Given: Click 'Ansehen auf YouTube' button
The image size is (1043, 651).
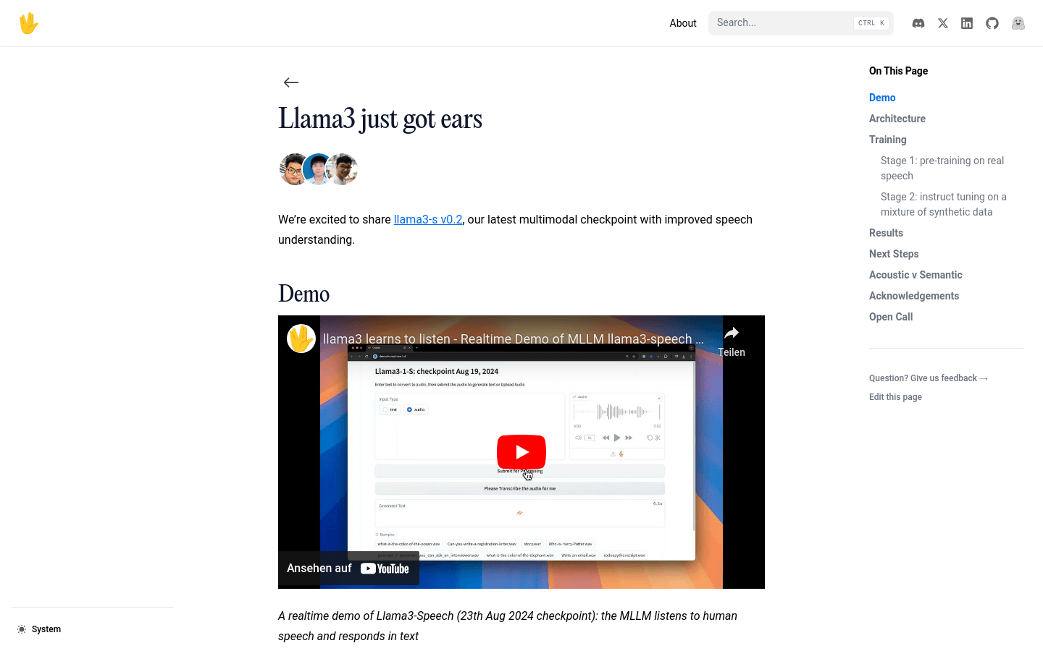Looking at the screenshot, I should (x=348, y=569).
